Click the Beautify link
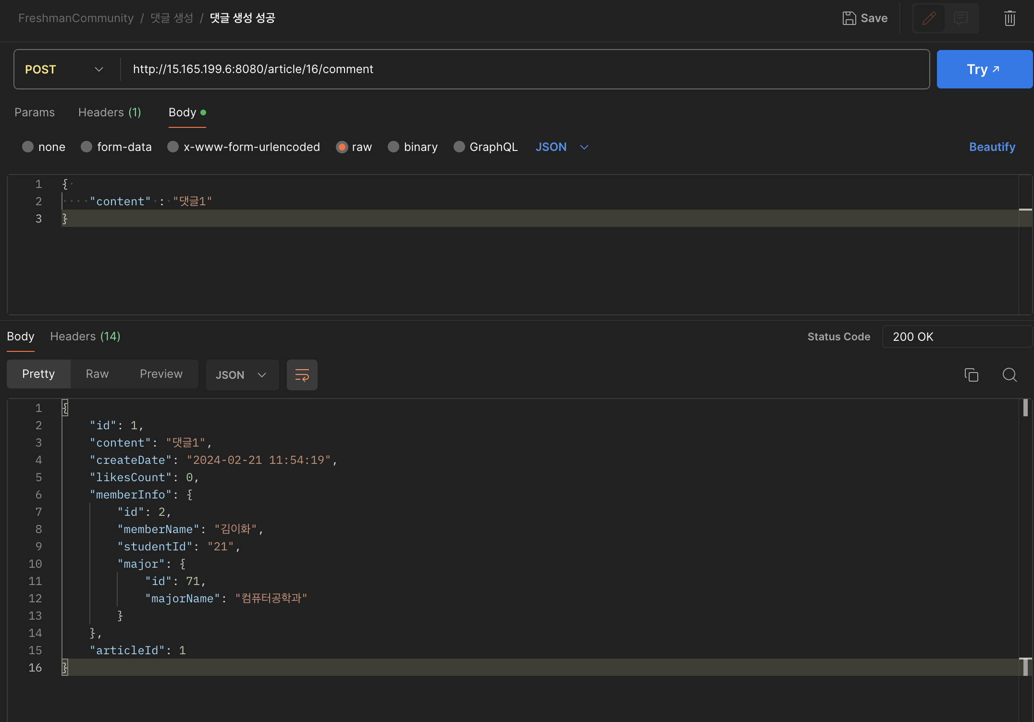Viewport: 1034px width, 722px height. [x=992, y=147]
